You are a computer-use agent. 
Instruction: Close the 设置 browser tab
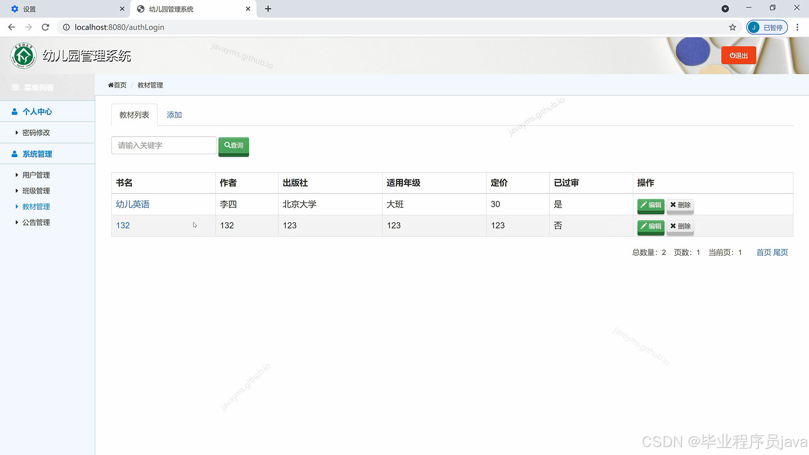click(122, 9)
